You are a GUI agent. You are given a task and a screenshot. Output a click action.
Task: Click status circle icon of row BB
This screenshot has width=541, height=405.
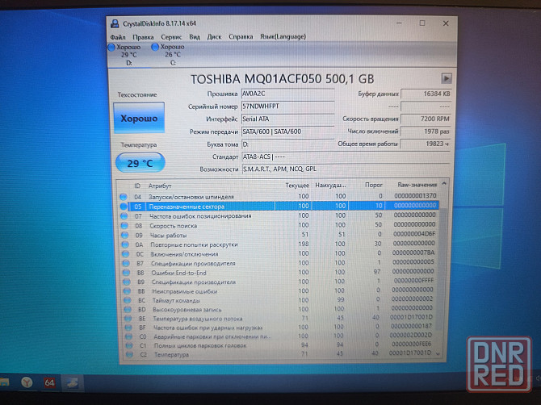click(127, 291)
